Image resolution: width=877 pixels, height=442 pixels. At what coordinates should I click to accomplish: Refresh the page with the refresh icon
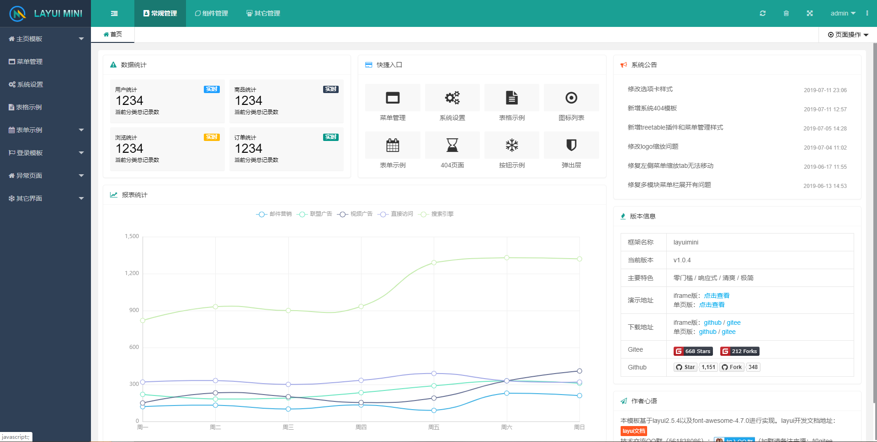tap(762, 13)
